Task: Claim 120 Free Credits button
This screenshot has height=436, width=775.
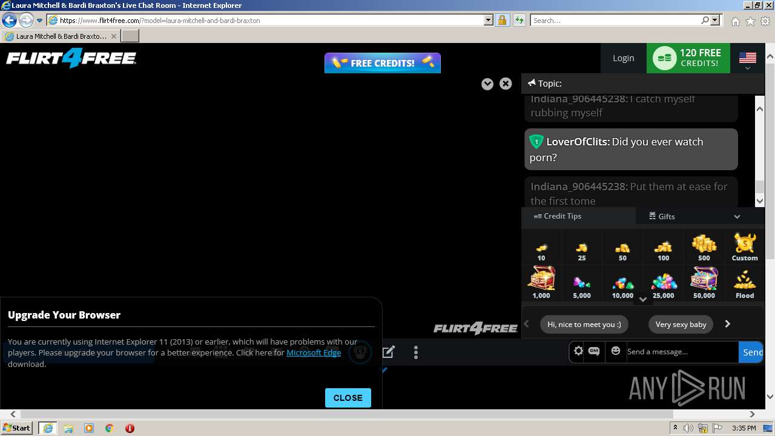Action: 688,58
